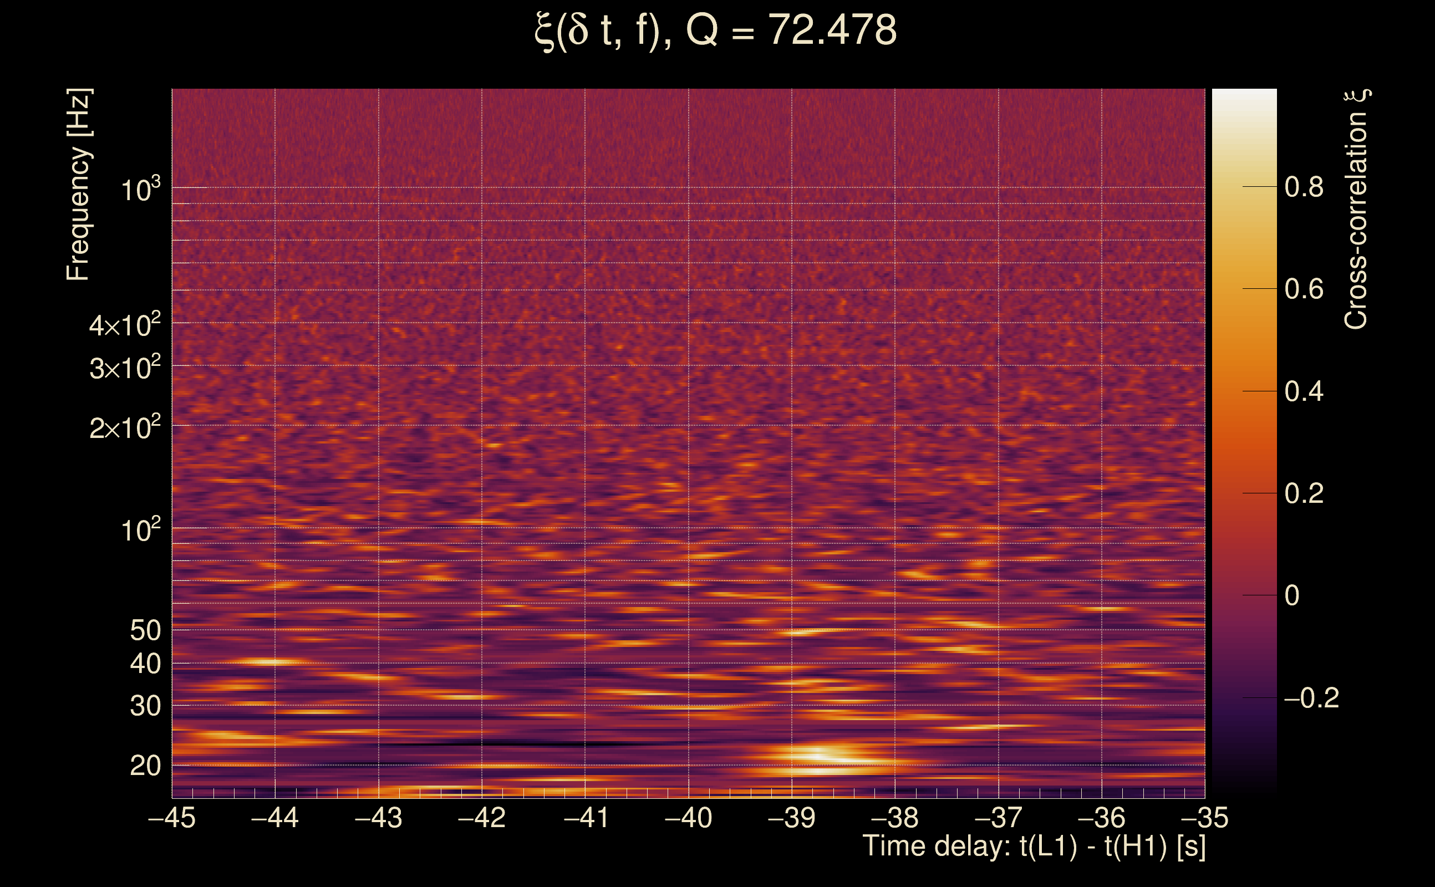Image resolution: width=1435 pixels, height=887 pixels.
Task: Click the −35 x-axis tick label
Action: [1204, 818]
